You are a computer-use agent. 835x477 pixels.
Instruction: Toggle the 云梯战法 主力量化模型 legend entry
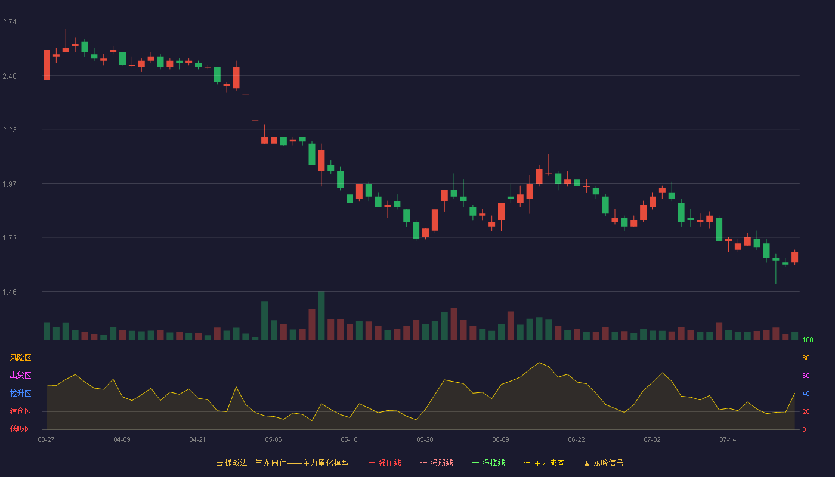coord(282,463)
